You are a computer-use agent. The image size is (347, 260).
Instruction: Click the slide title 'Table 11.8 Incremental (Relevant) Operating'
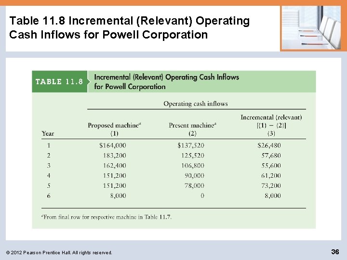pyautogui.click(x=130, y=21)
